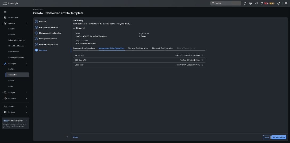Click in the Search field
This screenshot has width=290, height=143.
click(226, 3)
